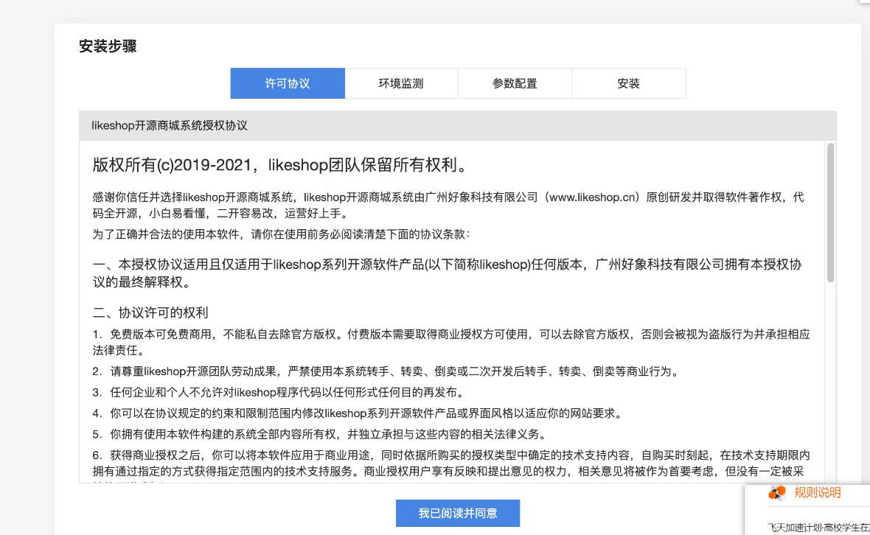Go to the 安装 step tab

pos(629,83)
